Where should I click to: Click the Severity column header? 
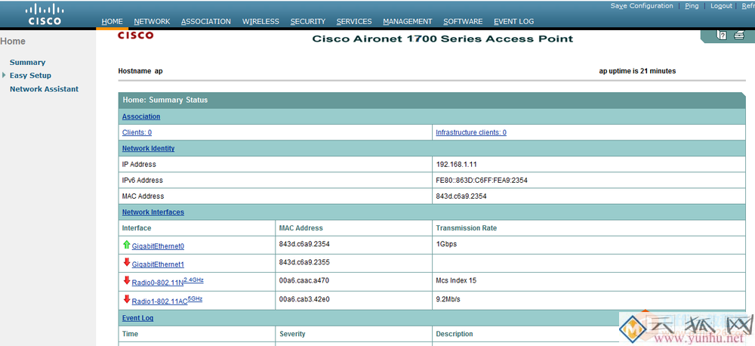pyautogui.click(x=292, y=334)
